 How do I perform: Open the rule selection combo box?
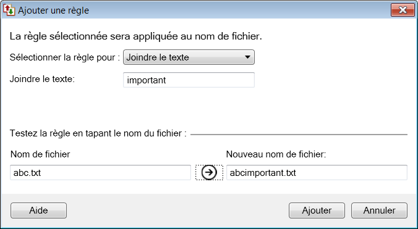point(189,57)
